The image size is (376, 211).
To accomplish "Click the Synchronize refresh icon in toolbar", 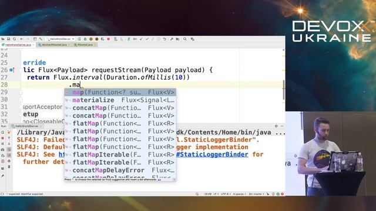I will click(14, 39).
